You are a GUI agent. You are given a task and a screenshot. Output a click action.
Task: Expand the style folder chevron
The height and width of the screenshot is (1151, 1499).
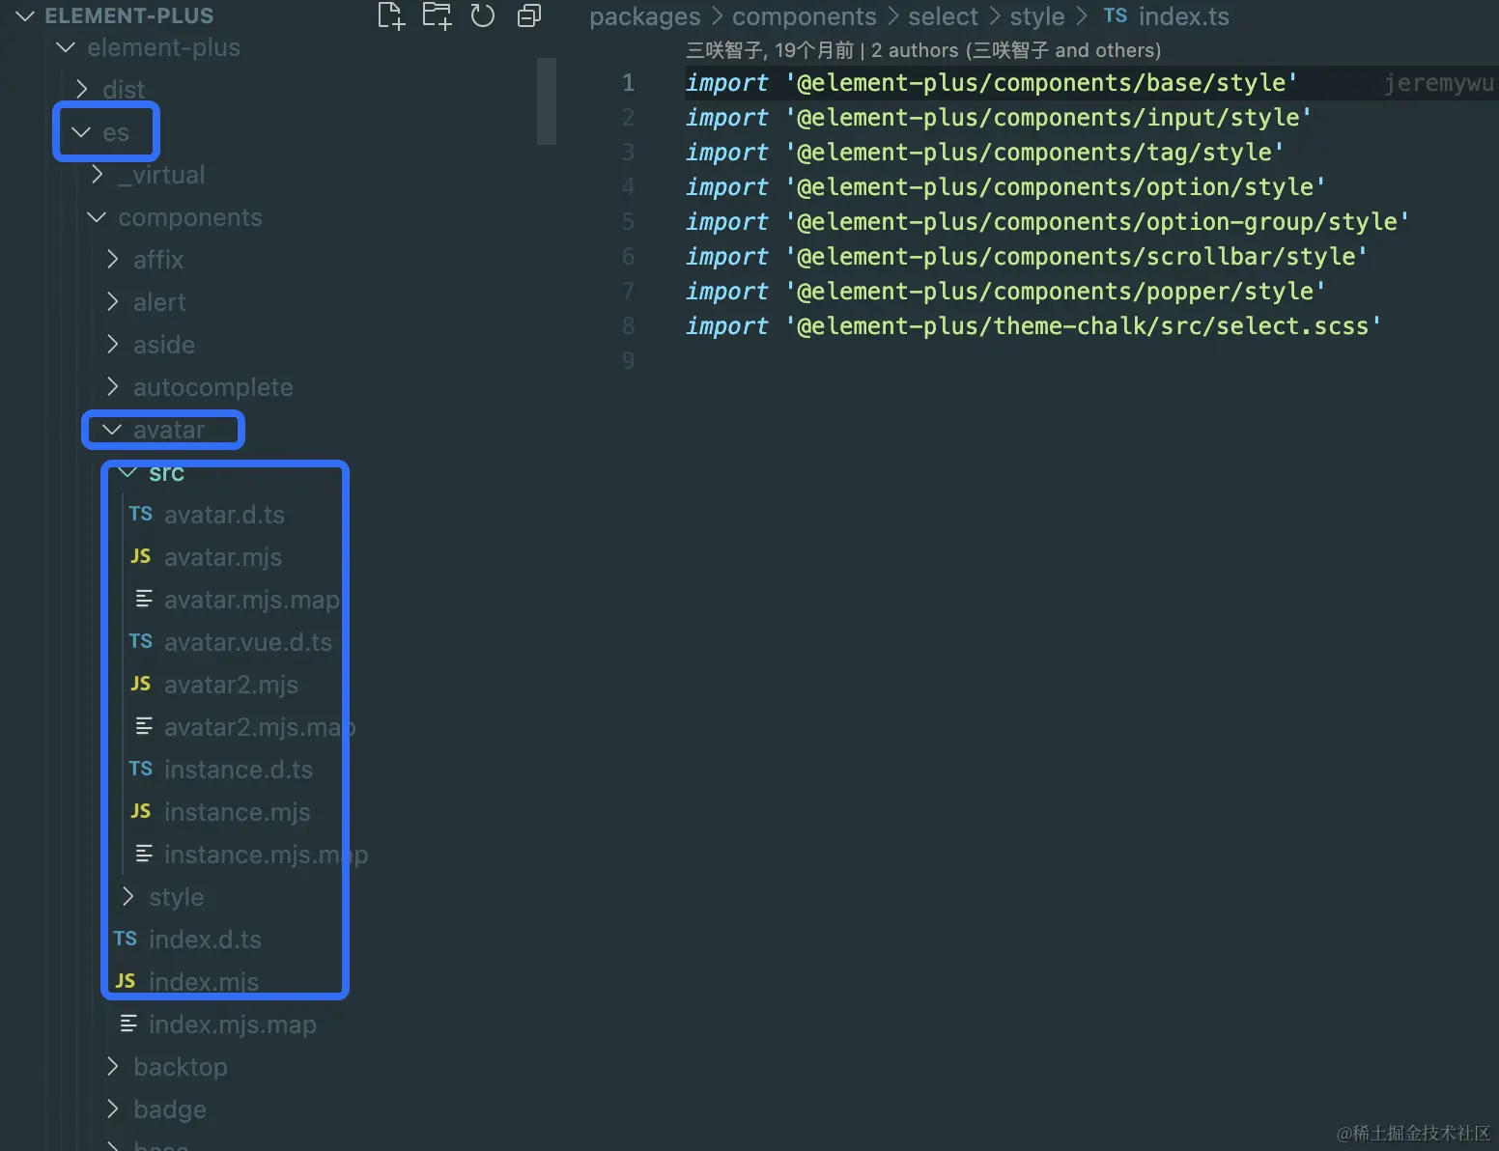tap(128, 896)
